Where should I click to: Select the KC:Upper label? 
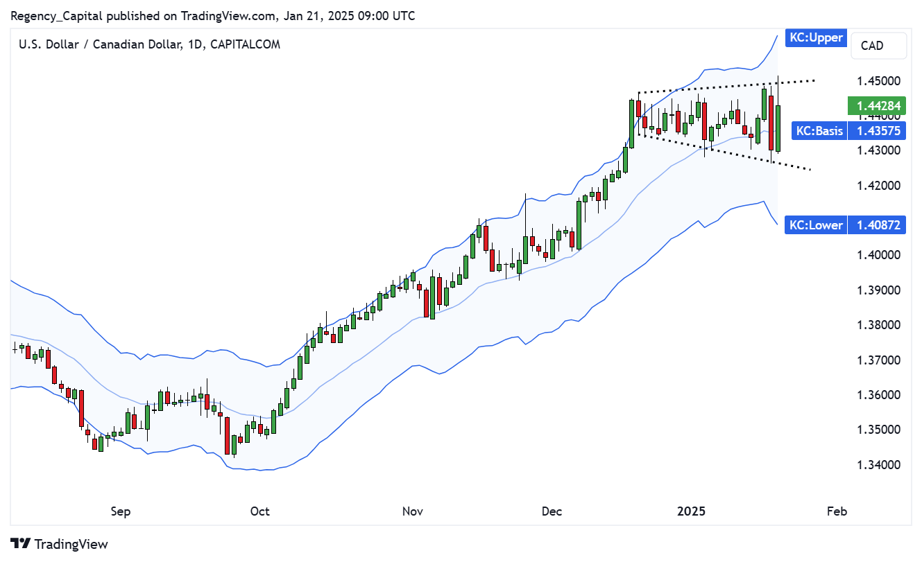[816, 37]
